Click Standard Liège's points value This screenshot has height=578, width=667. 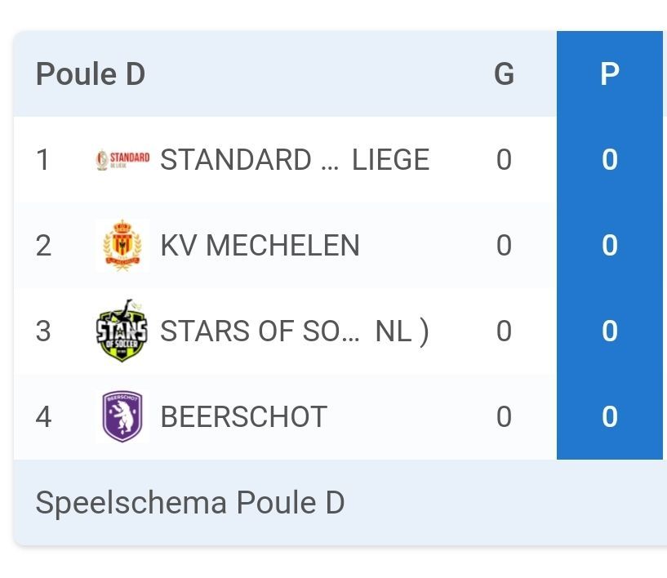click(609, 159)
